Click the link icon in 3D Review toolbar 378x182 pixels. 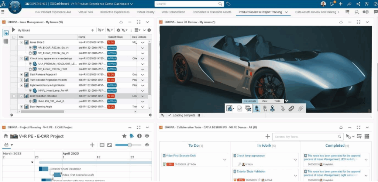291,108
